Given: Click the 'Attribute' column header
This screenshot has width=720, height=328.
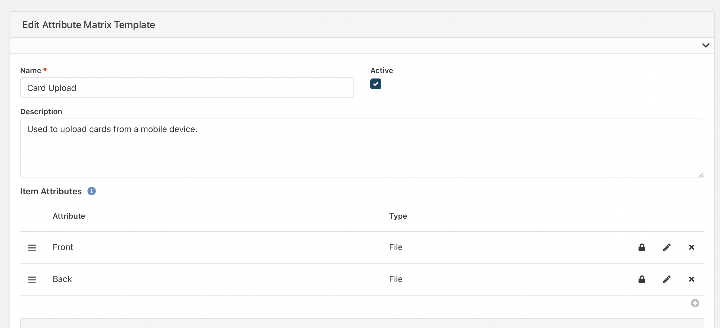Looking at the screenshot, I should [x=69, y=216].
